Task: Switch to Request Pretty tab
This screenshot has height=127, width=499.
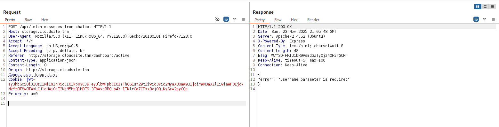Action: pos(10,20)
